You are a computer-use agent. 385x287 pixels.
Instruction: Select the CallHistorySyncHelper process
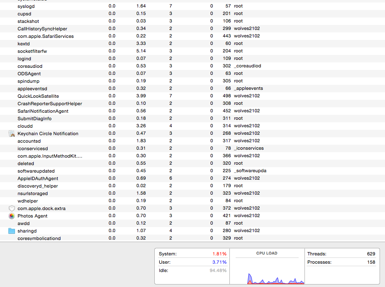pyautogui.click(x=193, y=29)
